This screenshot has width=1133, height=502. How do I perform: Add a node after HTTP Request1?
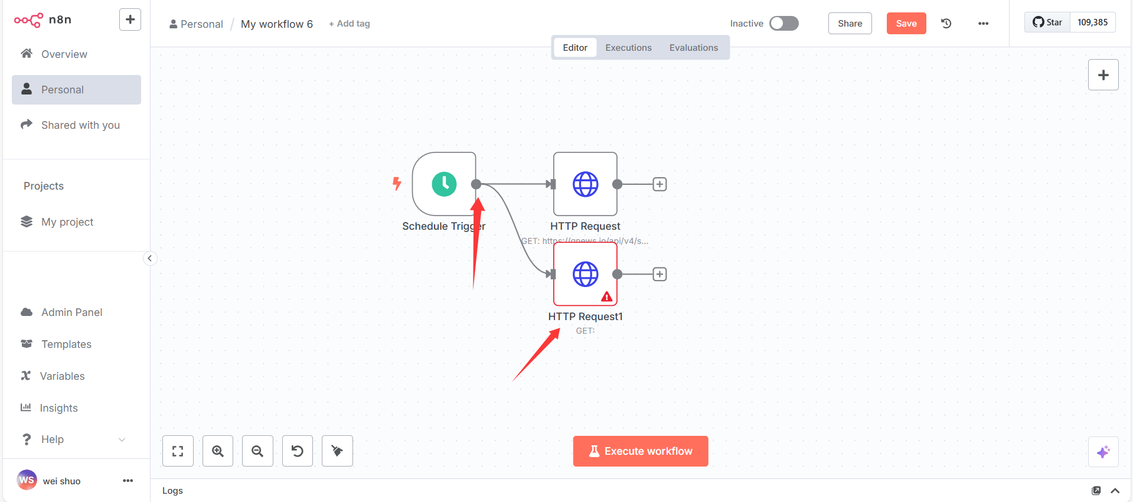click(659, 274)
